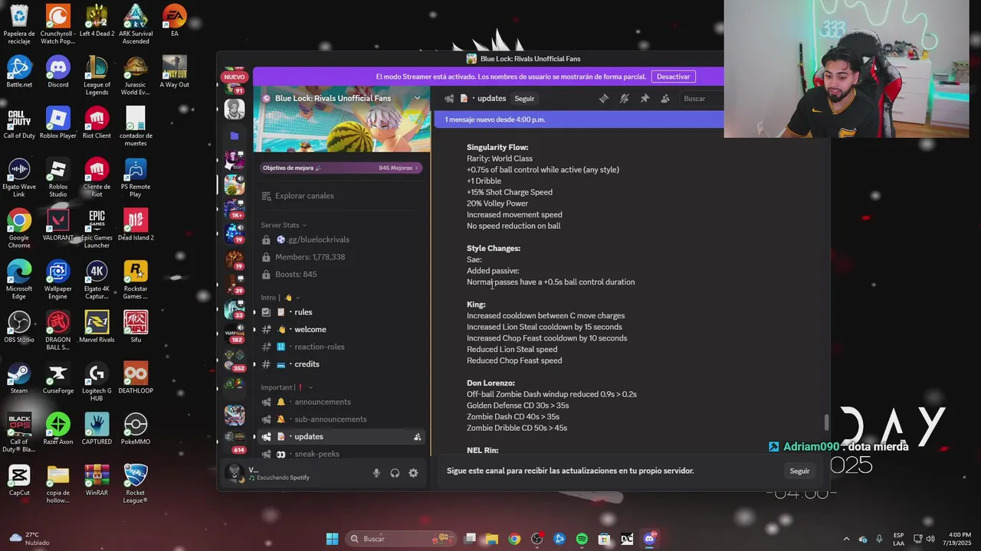Open File Explorer from taskbar
The height and width of the screenshot is (551, 981).
coord(492,539)
